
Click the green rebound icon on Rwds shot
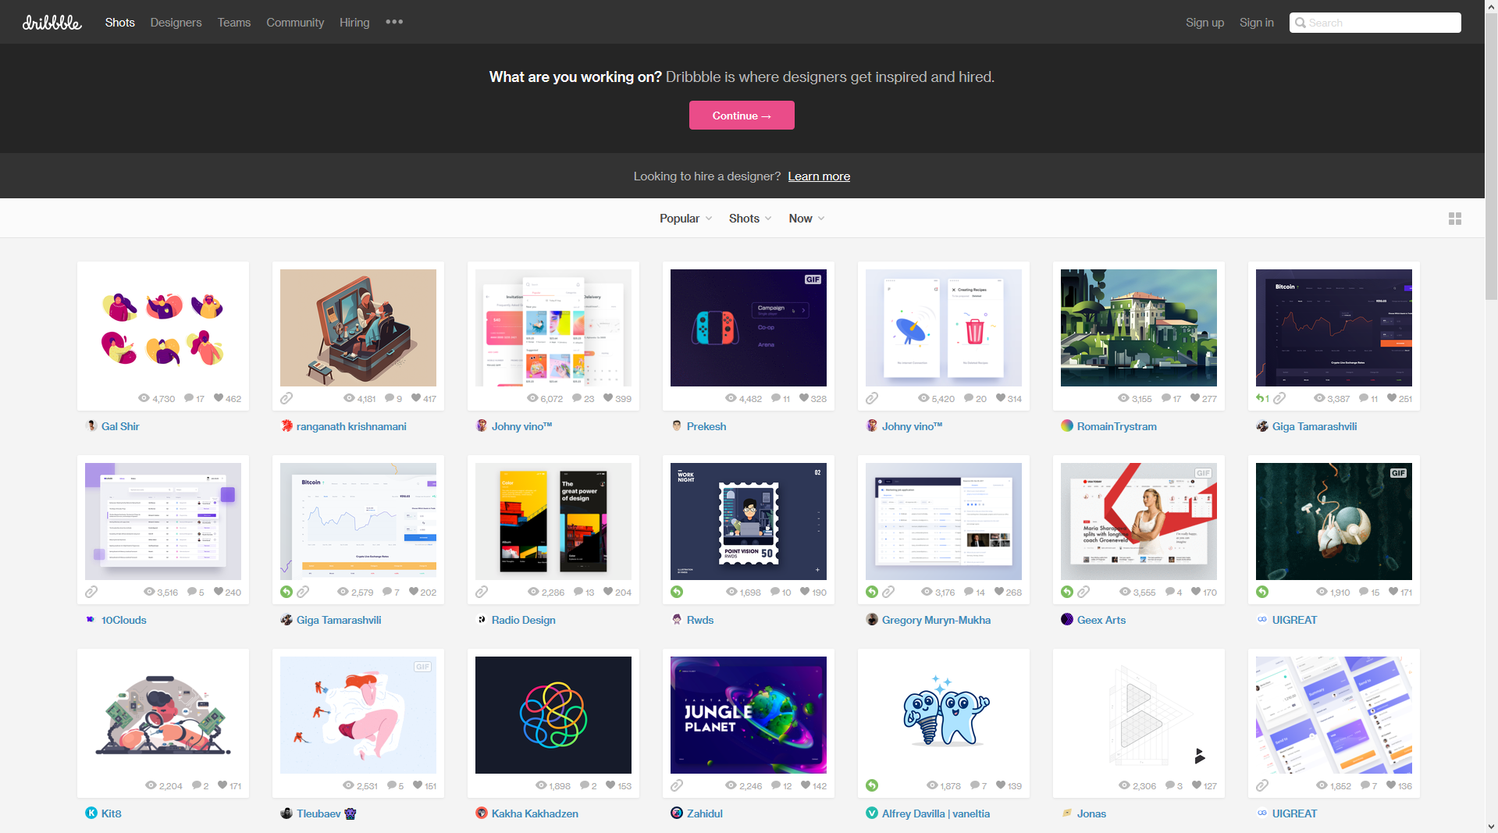pyautogui.click(x=677, y=592)
